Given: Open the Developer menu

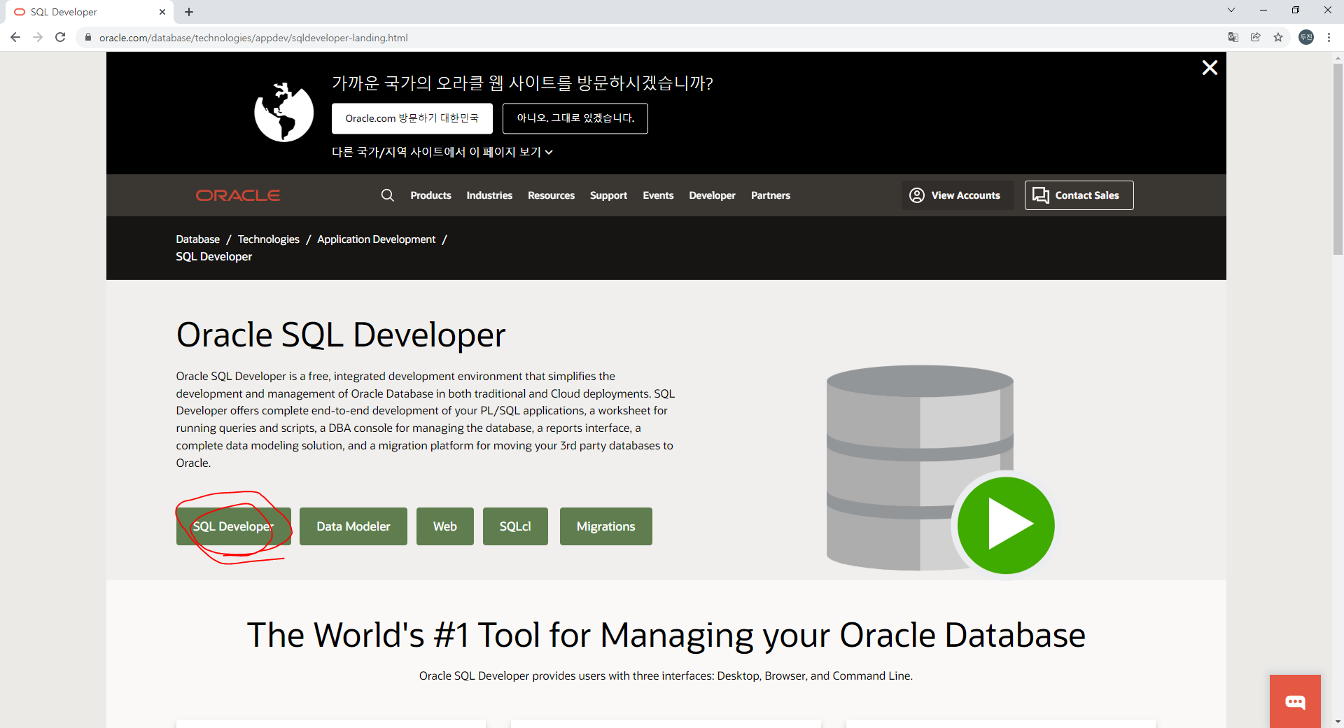Looking at the screenshot, I should point(712,195).
